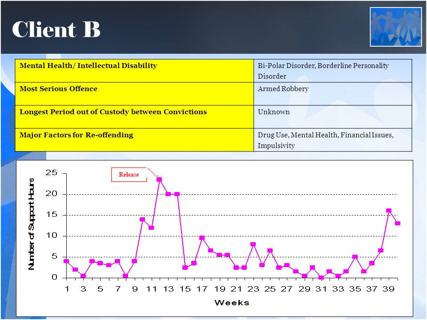This screenshot has height=320, width=427.
Task: Click 'Major Factors for Re-offending' label
Action: 76,135
